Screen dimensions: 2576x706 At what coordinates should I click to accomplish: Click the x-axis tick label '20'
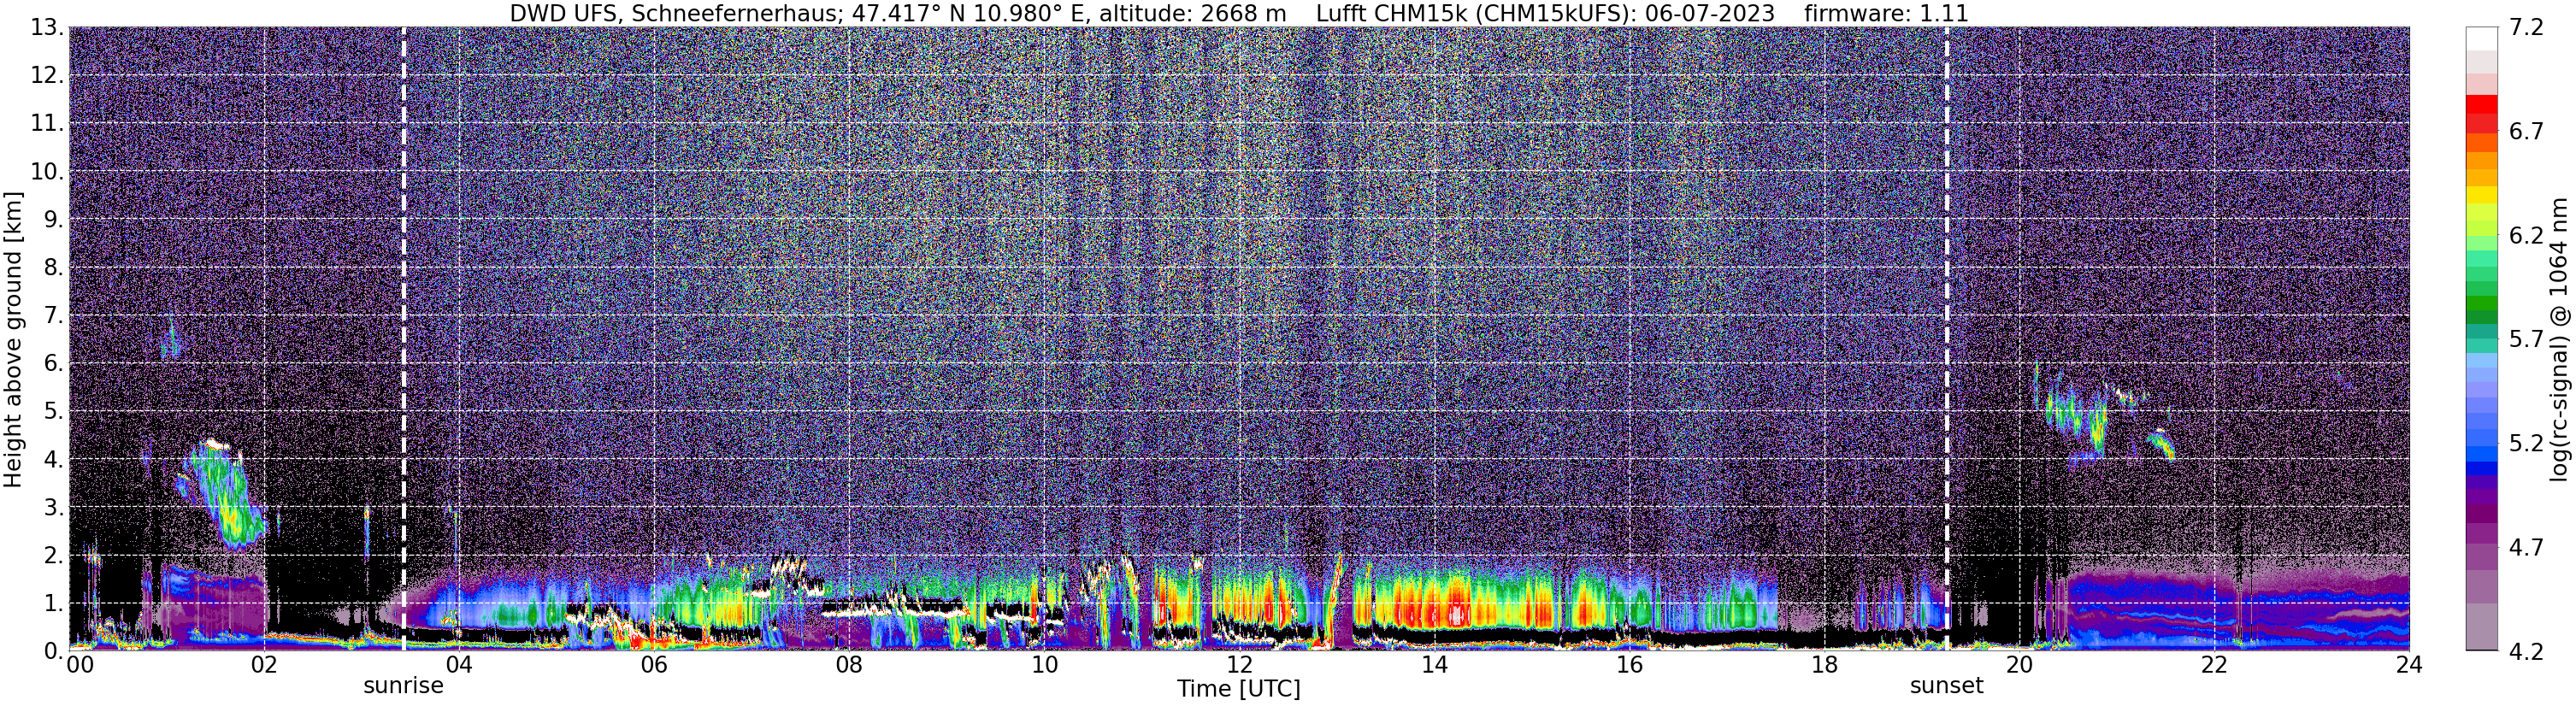click(x=2019, y=665)
